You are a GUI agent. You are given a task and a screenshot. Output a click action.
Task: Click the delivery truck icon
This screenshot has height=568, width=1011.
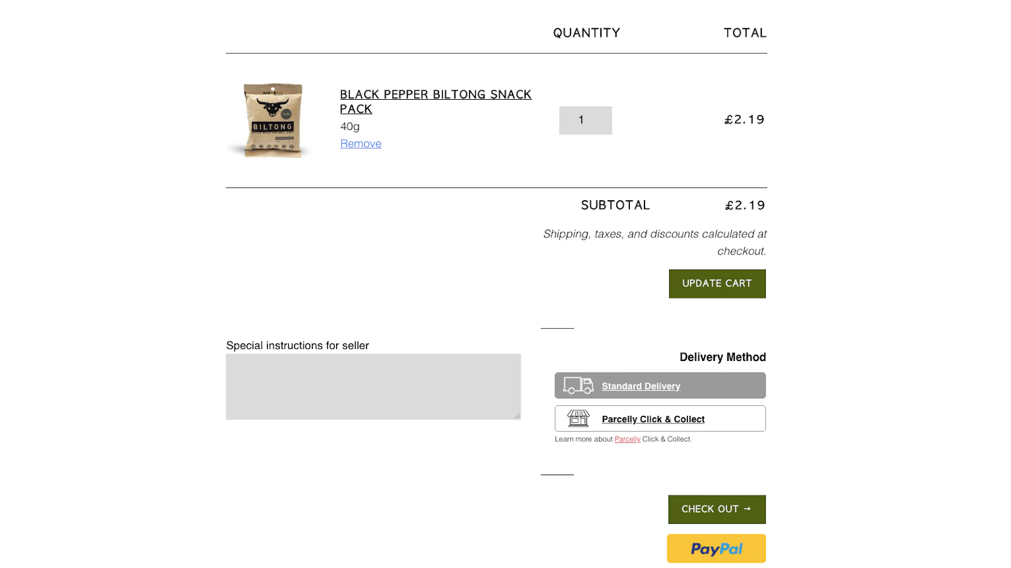pyautogui.click(x=578, y=385)
